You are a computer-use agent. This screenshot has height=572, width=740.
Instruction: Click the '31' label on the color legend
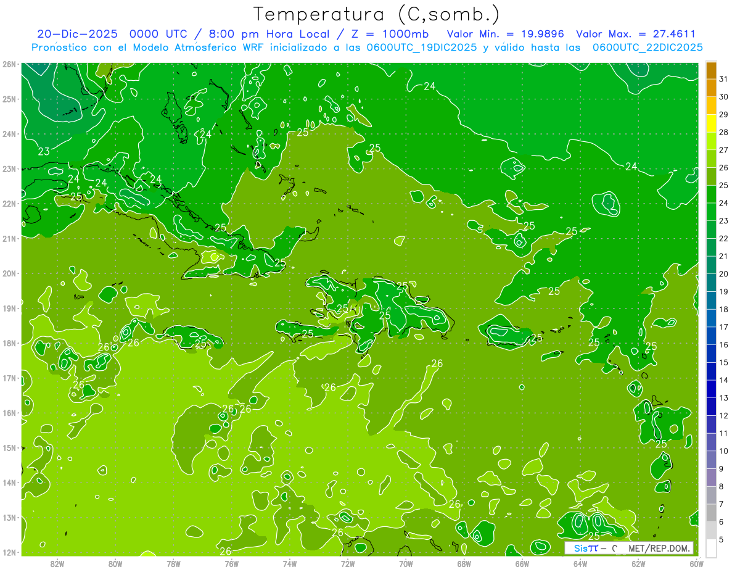(723, 80)
